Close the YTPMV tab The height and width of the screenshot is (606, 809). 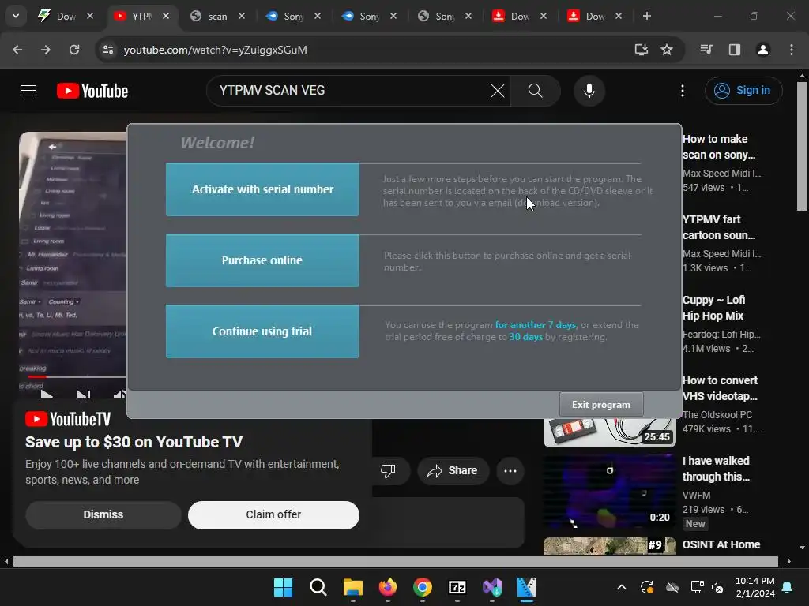(x=166, y=16)
